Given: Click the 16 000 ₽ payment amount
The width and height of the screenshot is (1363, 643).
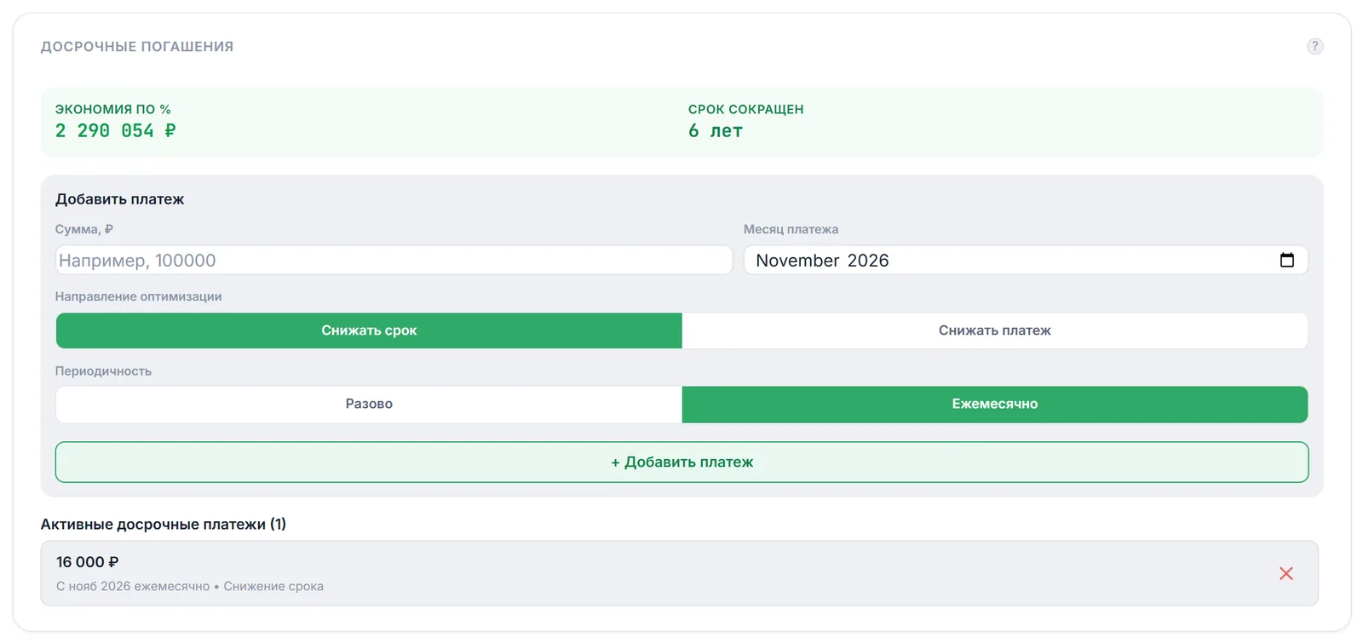Looking at the screenshot, I should (87, 562).
